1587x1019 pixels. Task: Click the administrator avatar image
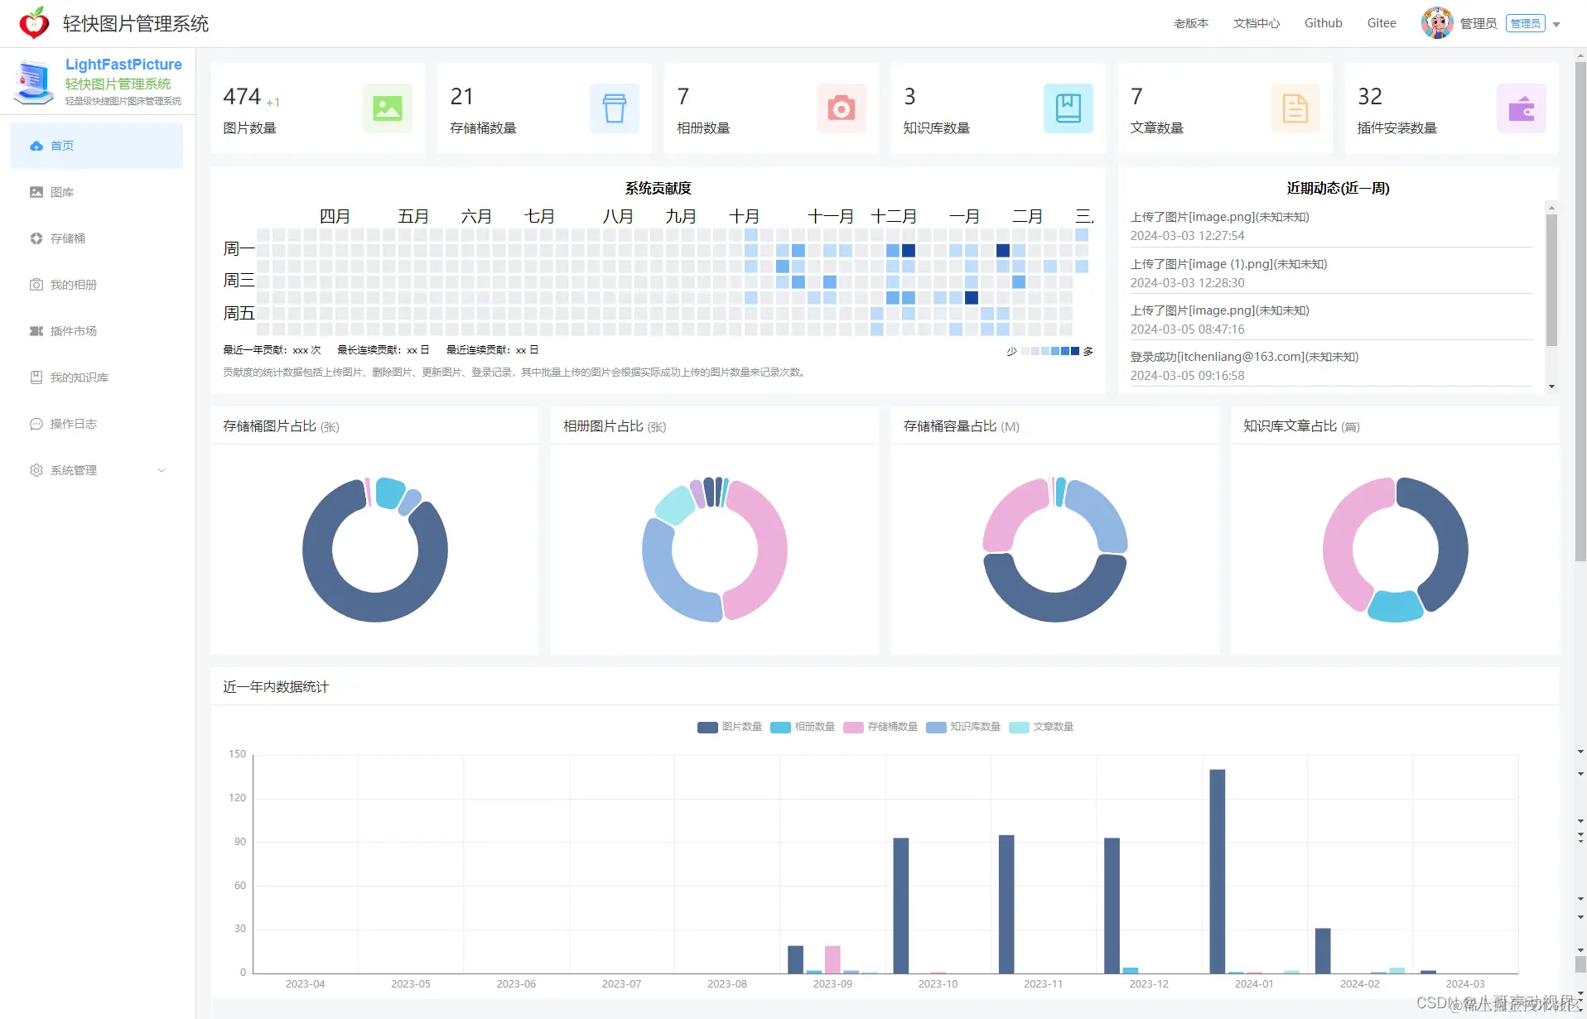pyautogui.click(x=1437, y=23)
